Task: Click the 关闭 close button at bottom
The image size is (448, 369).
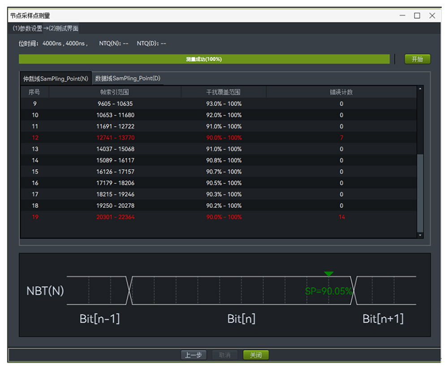Action: coord(255,355)
